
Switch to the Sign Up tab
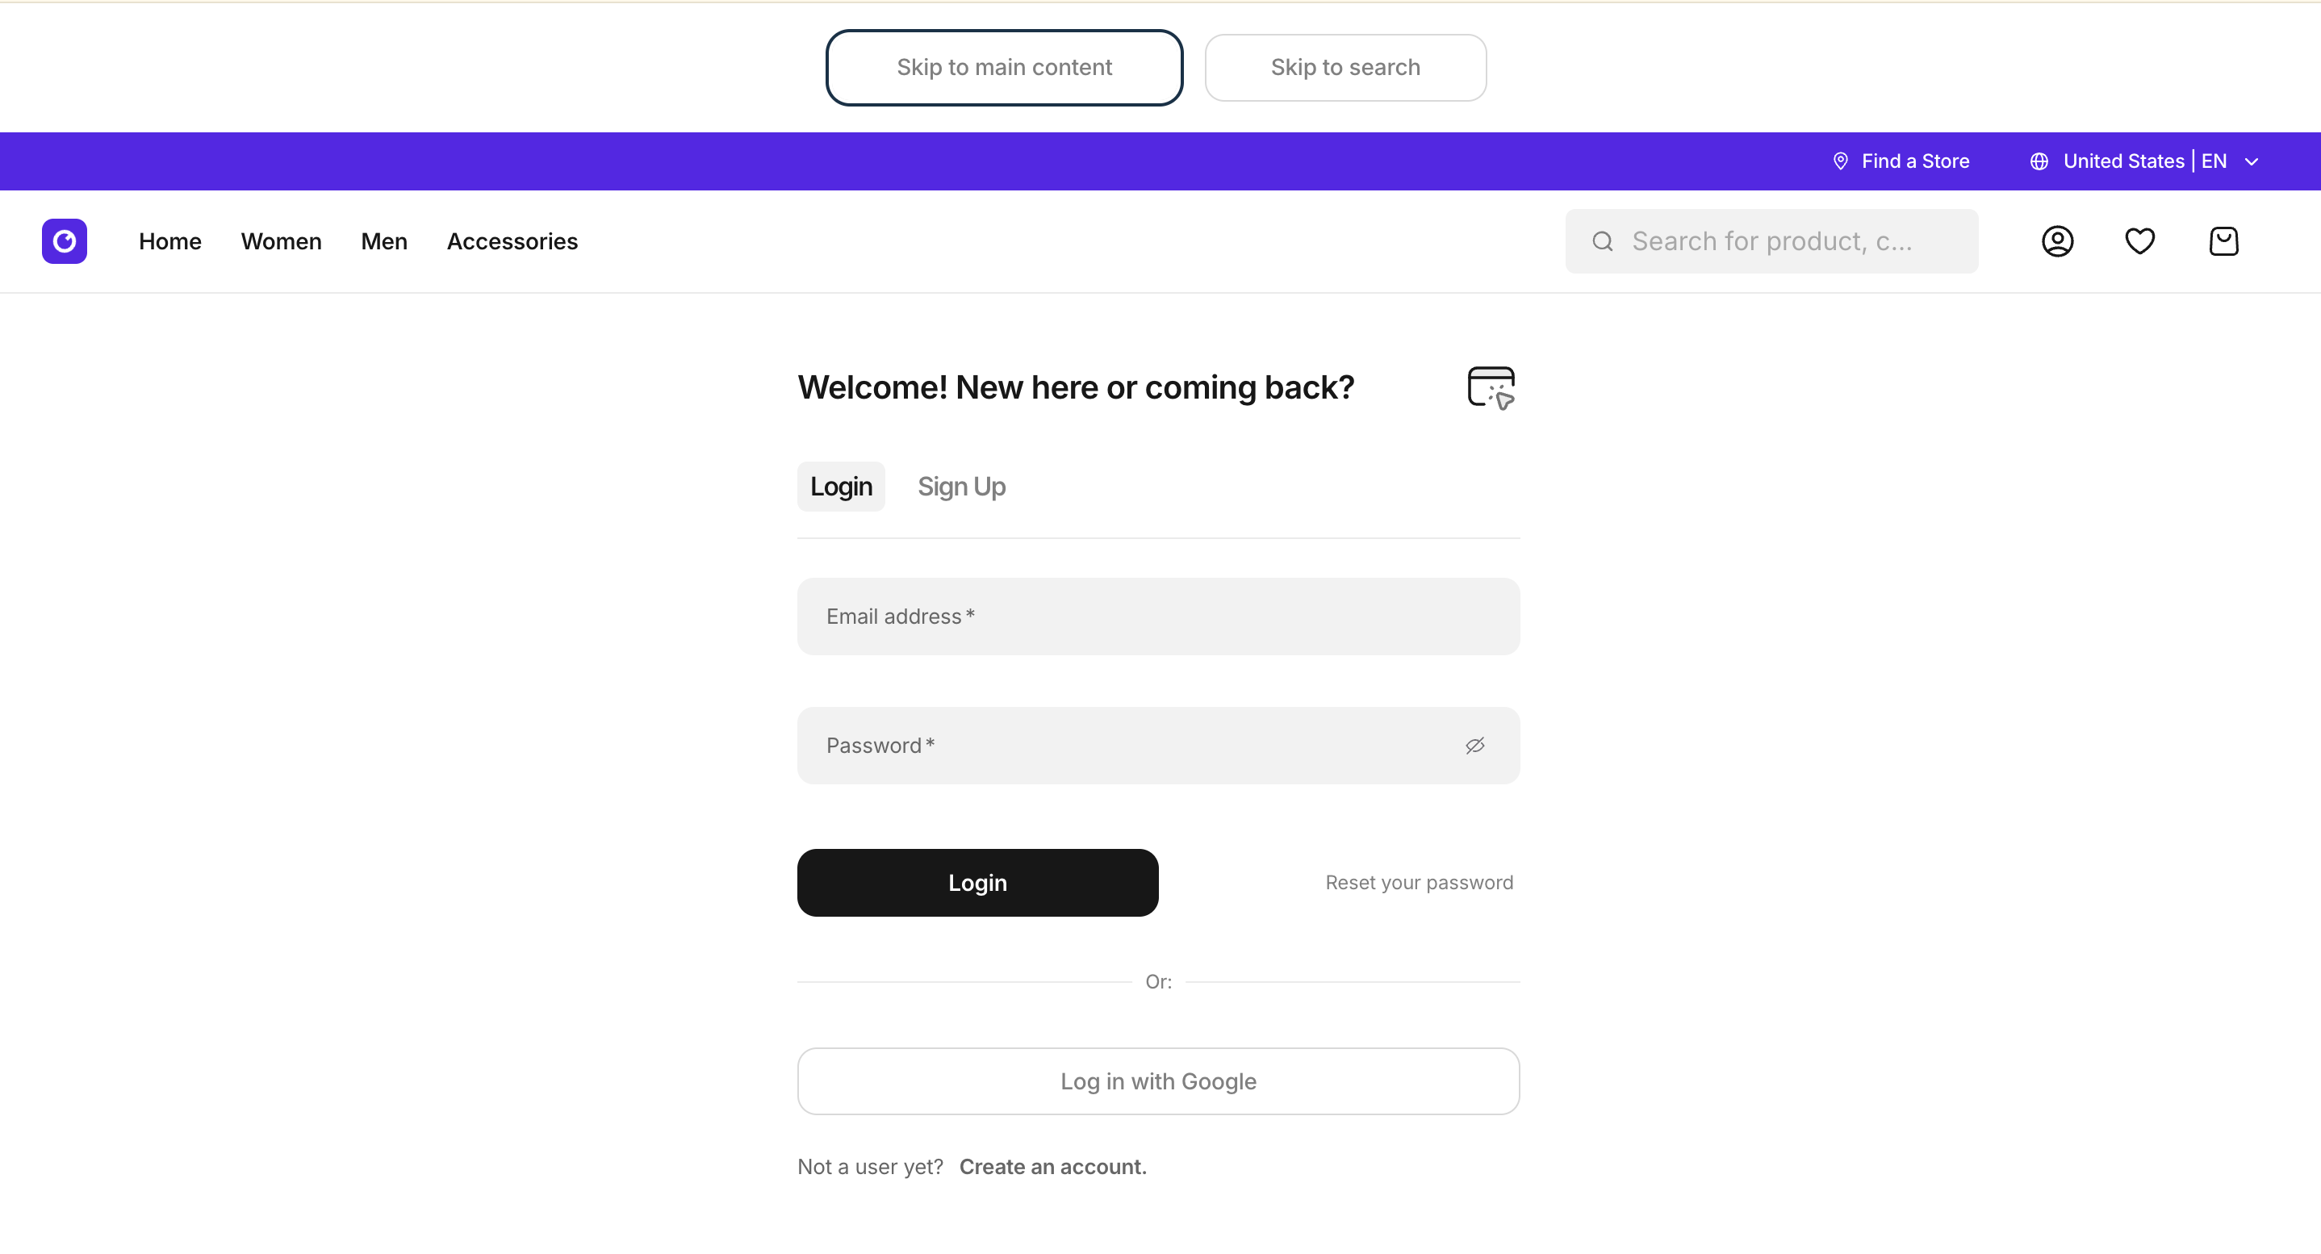[x=961, y=487]
